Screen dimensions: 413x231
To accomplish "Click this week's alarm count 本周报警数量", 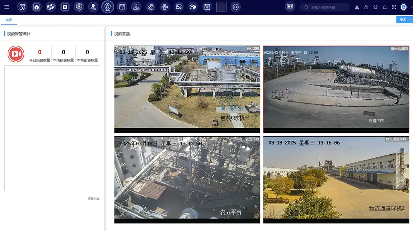I will click(63, 56).
